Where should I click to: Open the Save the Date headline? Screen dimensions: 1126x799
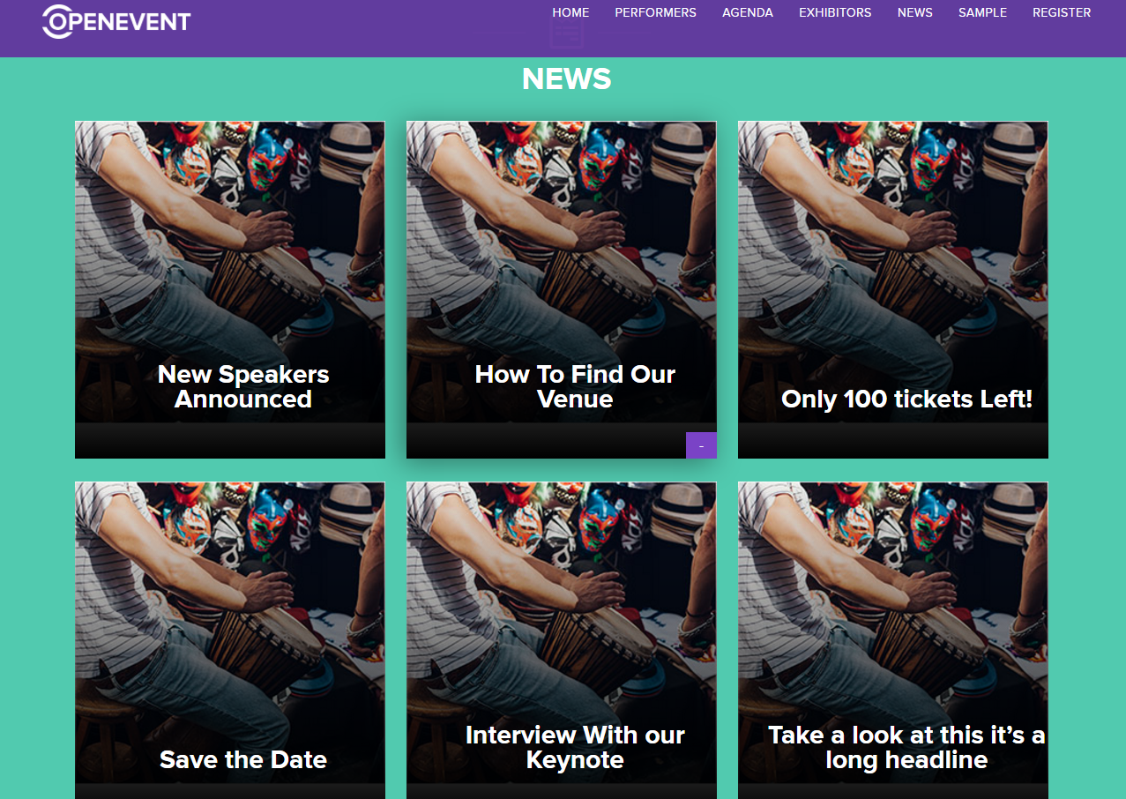coord(243,759)
